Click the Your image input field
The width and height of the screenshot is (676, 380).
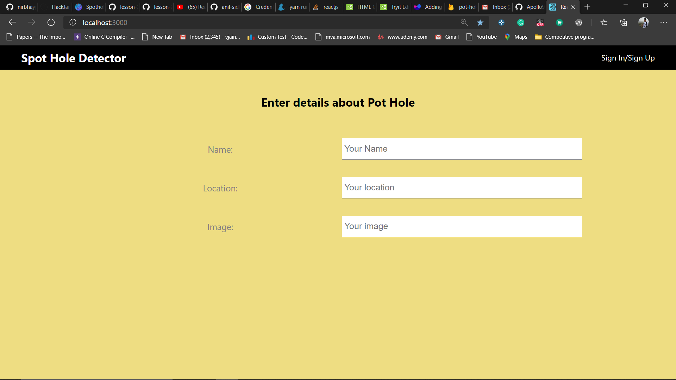(x=462, y=226)
